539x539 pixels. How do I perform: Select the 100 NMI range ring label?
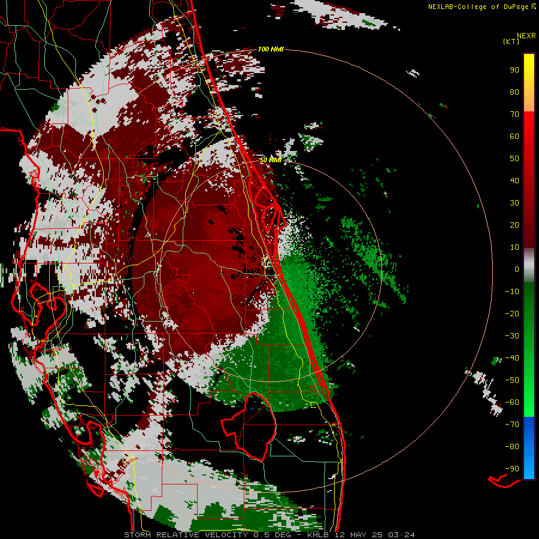271,49
